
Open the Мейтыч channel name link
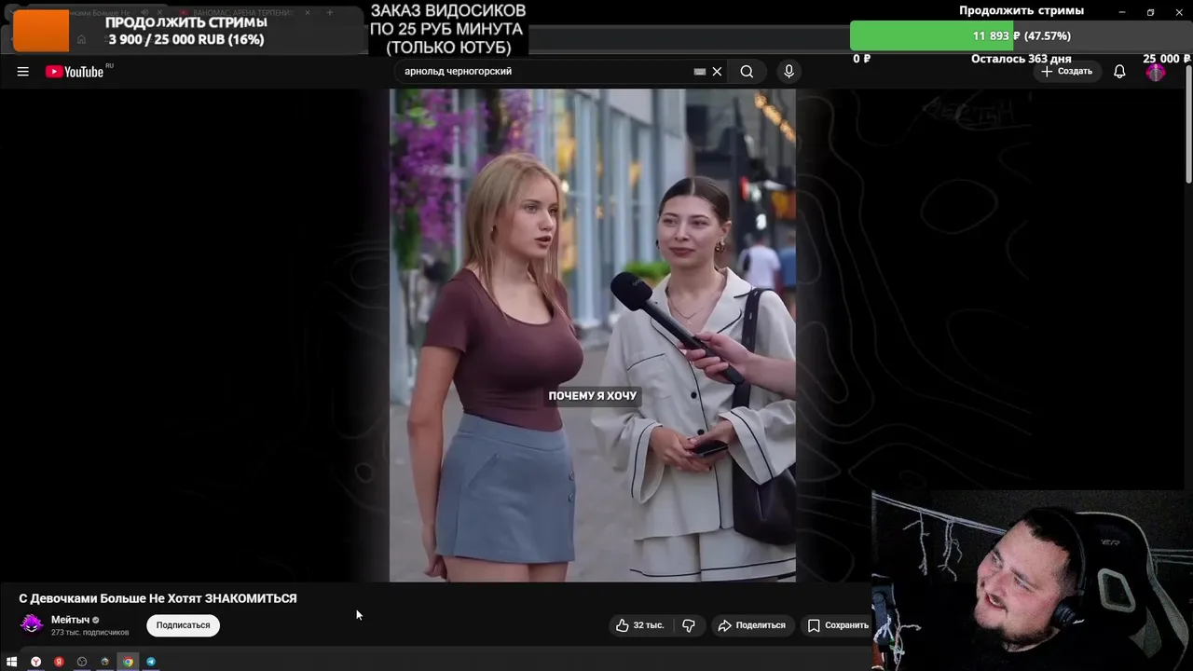pos(70,620)
